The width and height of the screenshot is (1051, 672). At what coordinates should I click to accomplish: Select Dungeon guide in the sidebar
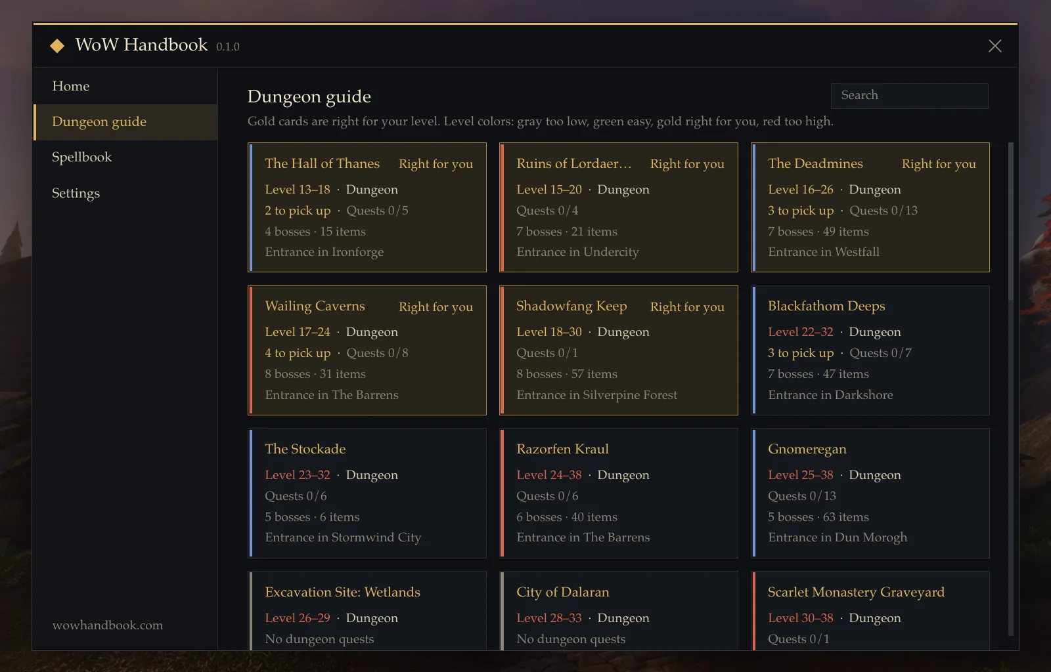point(125,121)
